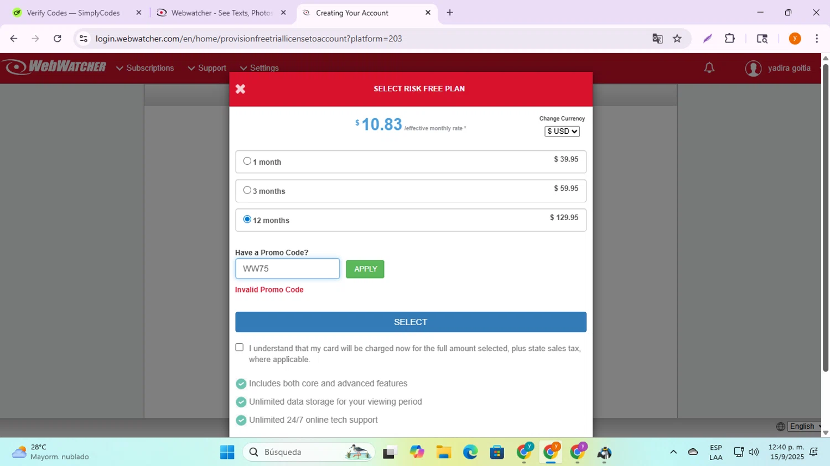
Task: Close the Select Risk Free Plan dialog
Action: (x=240, y=89)
